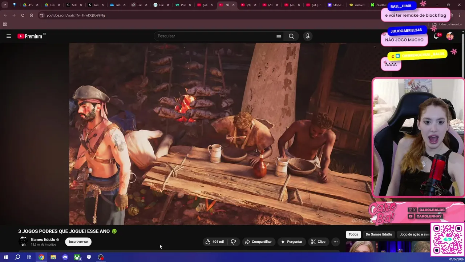
Task: Switch to the Pixi browser tab
Action: [183, 5]
